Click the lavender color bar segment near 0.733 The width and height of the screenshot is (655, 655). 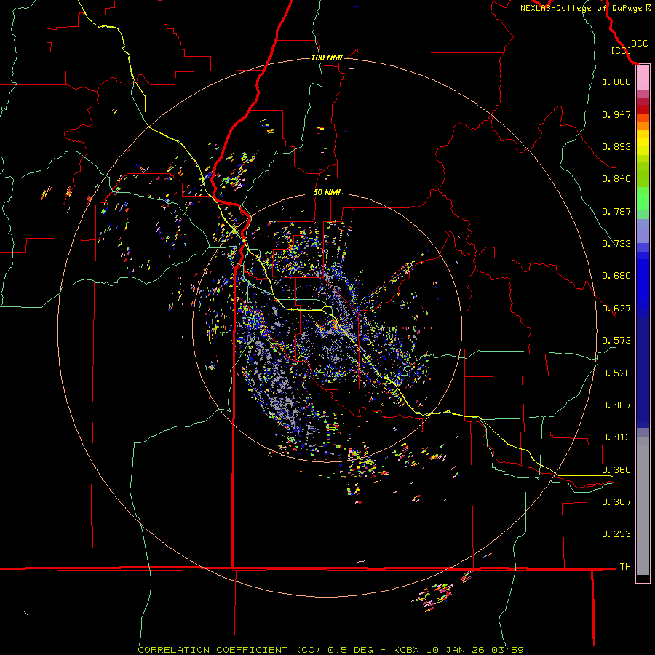(x=643, y=231)
